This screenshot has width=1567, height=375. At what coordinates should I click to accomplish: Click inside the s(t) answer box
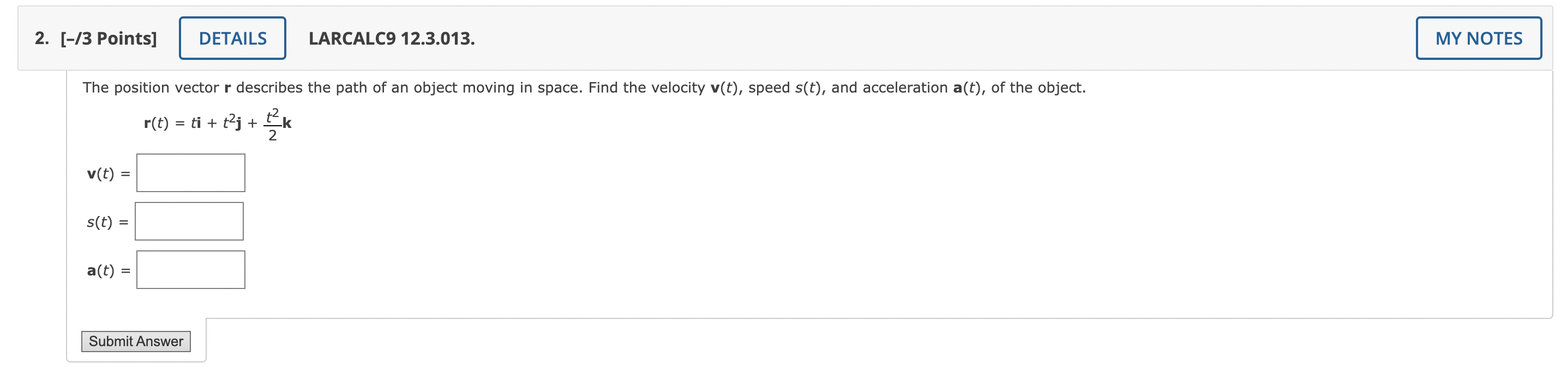pos(189,221)
